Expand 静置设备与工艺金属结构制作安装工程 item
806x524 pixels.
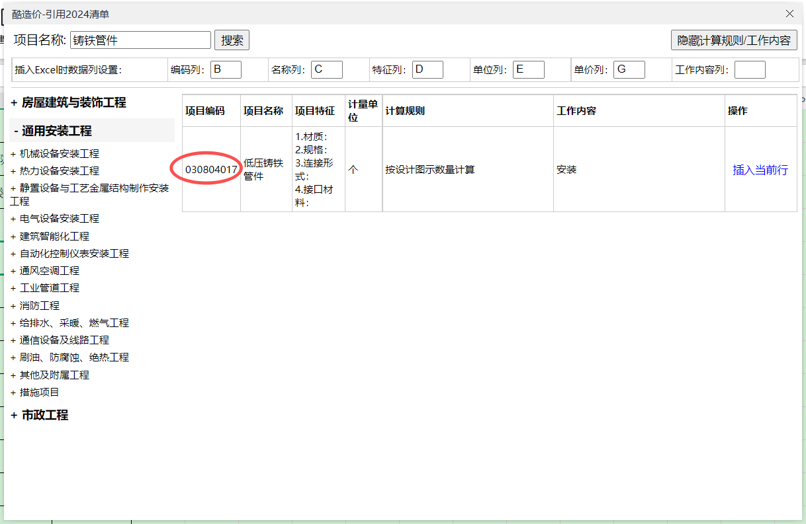point(90,194)
